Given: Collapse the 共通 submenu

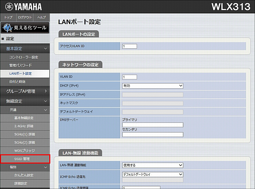Looking at the screenshot, I should pos(25,110).
